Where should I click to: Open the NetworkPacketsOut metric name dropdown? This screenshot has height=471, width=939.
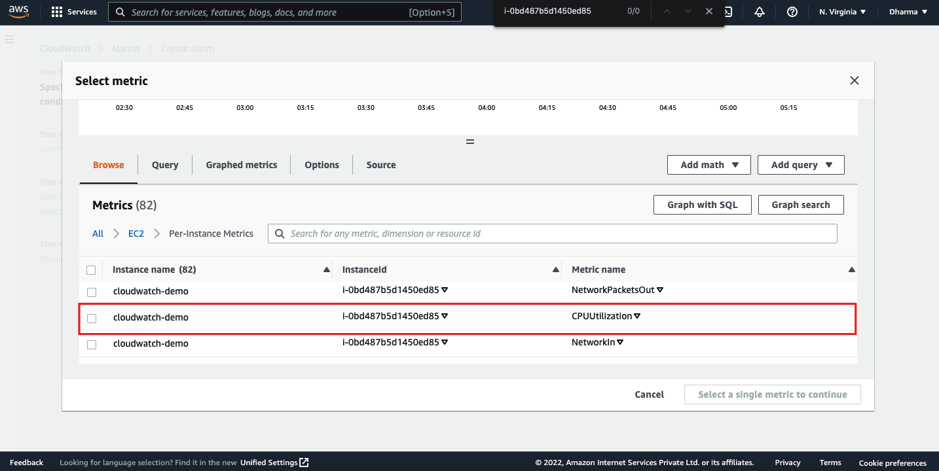(660, 290)
